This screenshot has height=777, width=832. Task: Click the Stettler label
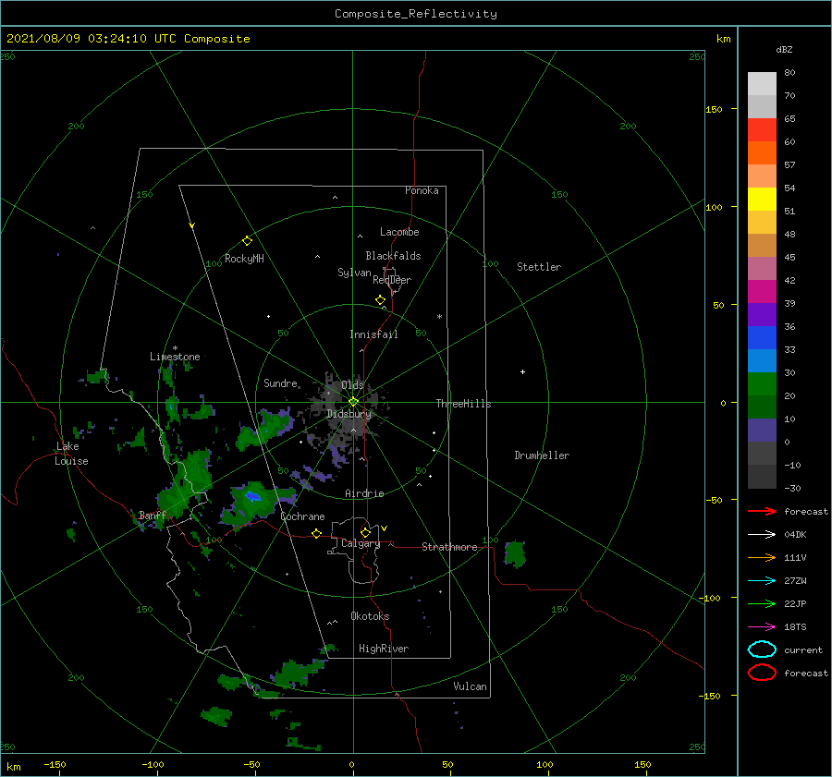click(539, 267)
